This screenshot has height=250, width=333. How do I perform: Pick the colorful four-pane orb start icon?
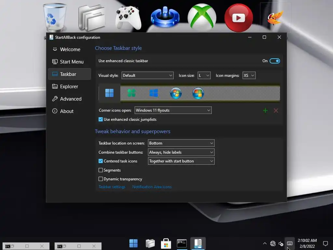[x=198, y=93]
